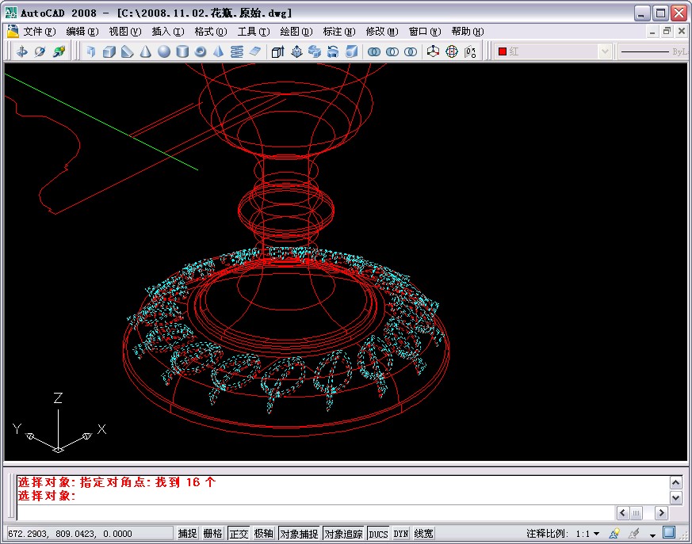Image resolution: width=692 pixels, height=544 pixels.
Task: Select the 3D Align tool
Action: (x=470, y=51)
